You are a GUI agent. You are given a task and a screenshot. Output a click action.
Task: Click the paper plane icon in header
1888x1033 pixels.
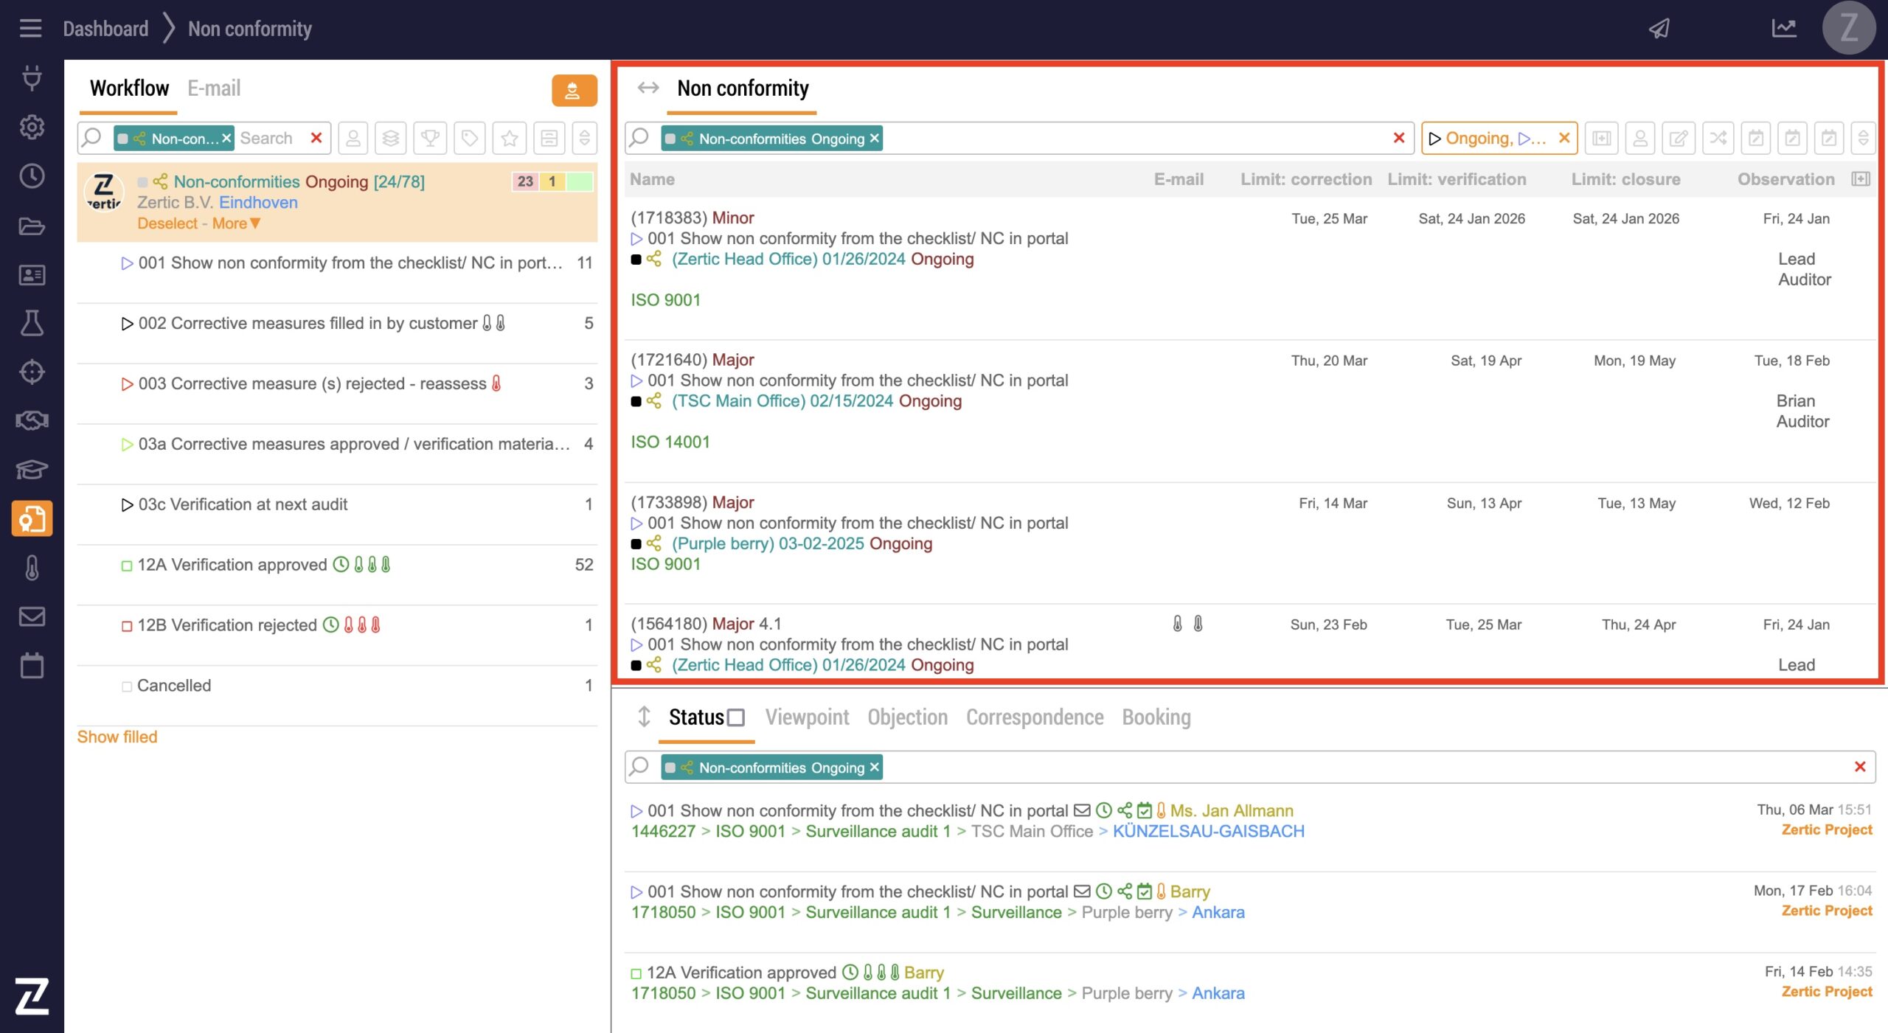click(x=1659, y=29)
